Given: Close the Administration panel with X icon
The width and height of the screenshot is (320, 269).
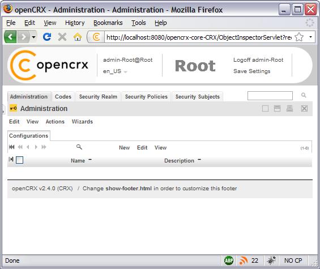Looking at the screenshot, I should 304,108.
